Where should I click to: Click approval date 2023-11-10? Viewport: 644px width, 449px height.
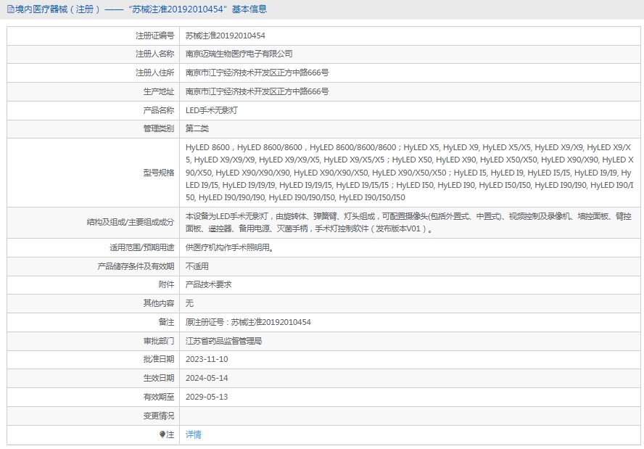point(207,360)
